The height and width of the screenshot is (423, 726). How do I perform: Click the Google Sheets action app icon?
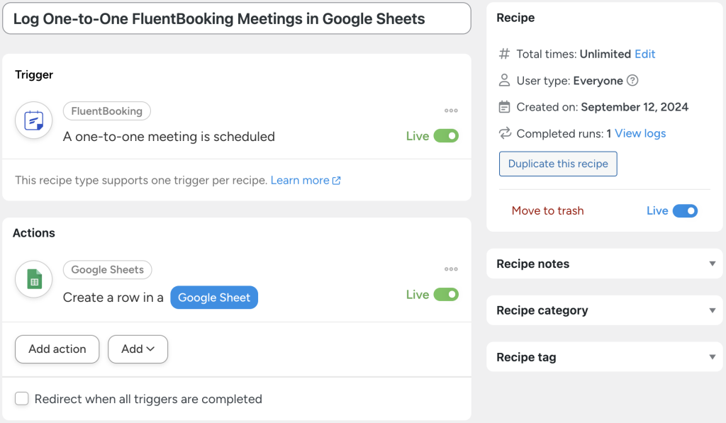pos(33,279)
